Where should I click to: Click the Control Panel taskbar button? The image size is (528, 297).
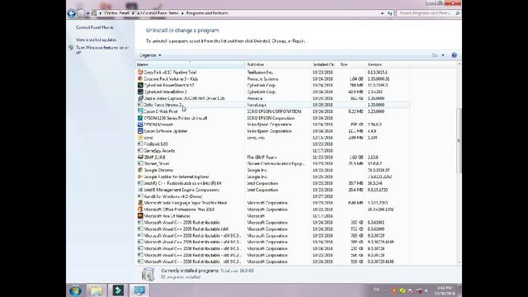pos(139,290)
